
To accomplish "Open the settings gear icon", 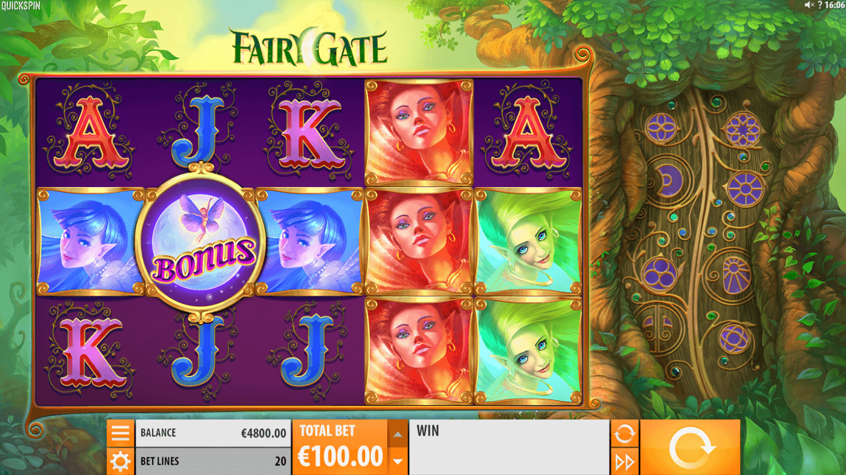I will [x=120, y=462].
